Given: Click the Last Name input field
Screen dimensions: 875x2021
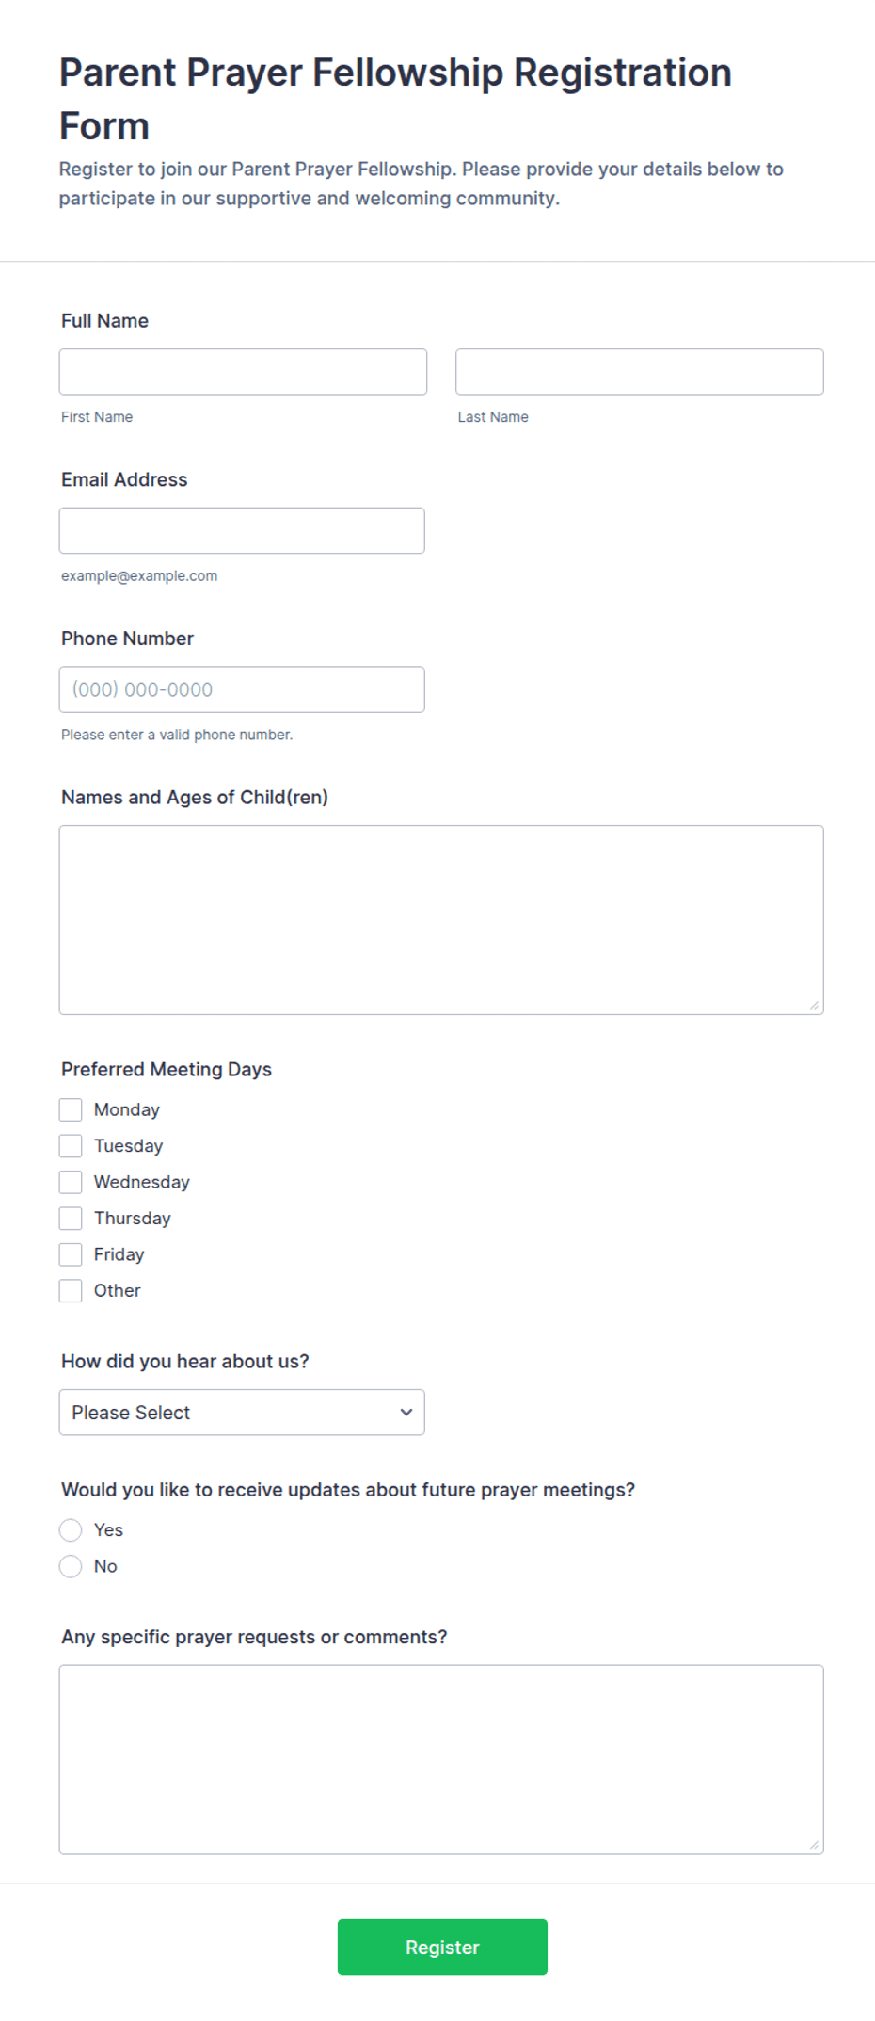Looking at the screenshot, I should click(x=640, y=372).
